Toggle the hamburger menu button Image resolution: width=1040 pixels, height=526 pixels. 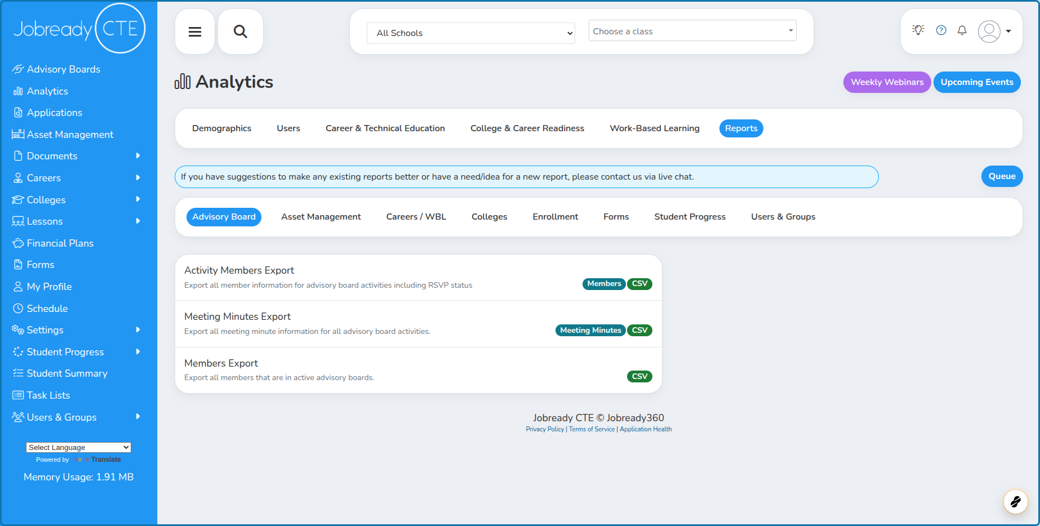pyautogui.click(x=195, y=32)
